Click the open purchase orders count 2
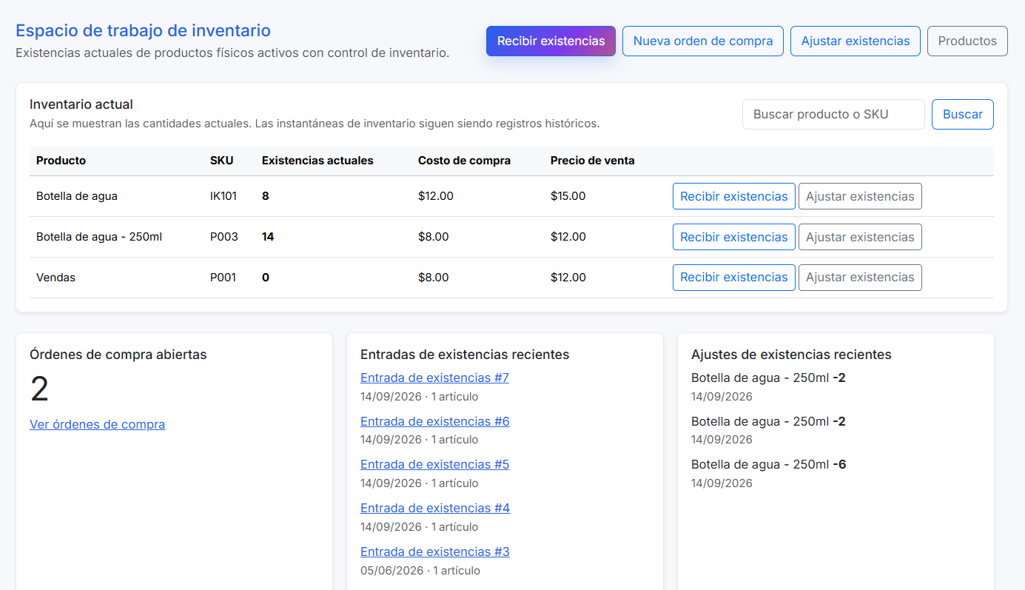 pyautogui.click(x=39, y=389)
